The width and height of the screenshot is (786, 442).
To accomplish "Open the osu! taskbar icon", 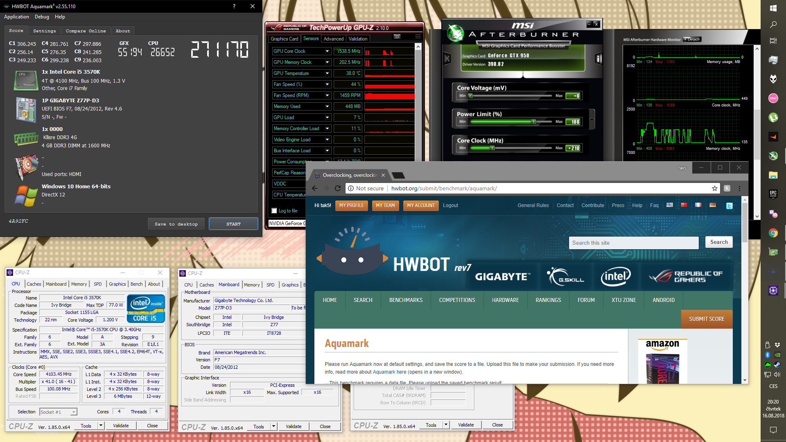I will click(773, 98).
